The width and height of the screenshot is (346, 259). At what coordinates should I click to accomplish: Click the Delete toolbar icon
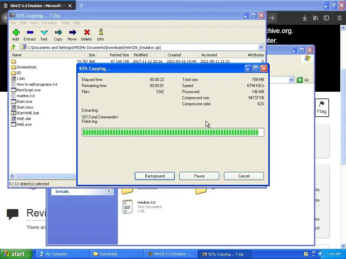coord(86,35)
